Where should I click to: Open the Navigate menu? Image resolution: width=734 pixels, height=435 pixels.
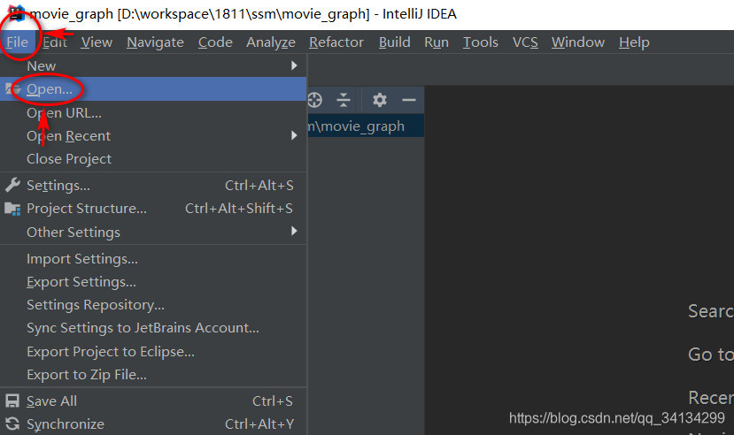(156, 42)
